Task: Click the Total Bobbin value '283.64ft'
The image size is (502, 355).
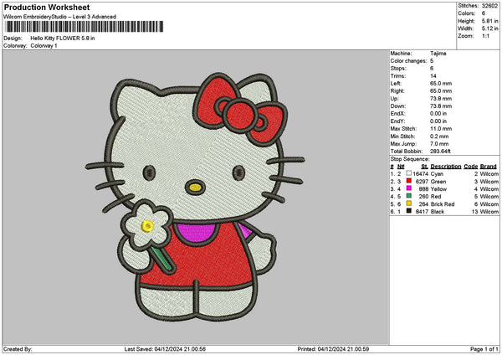Action: 440,152
